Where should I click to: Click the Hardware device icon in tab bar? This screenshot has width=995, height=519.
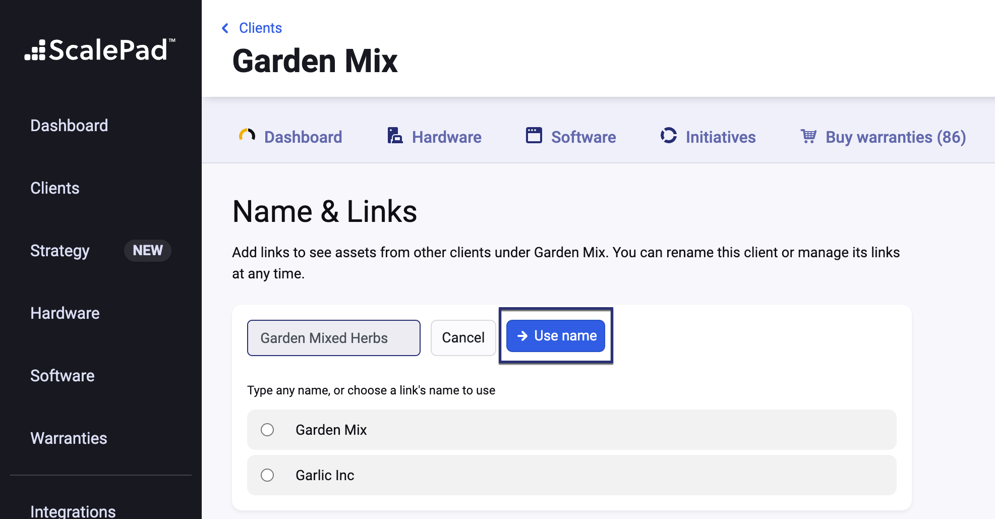[x=395, y=135]
